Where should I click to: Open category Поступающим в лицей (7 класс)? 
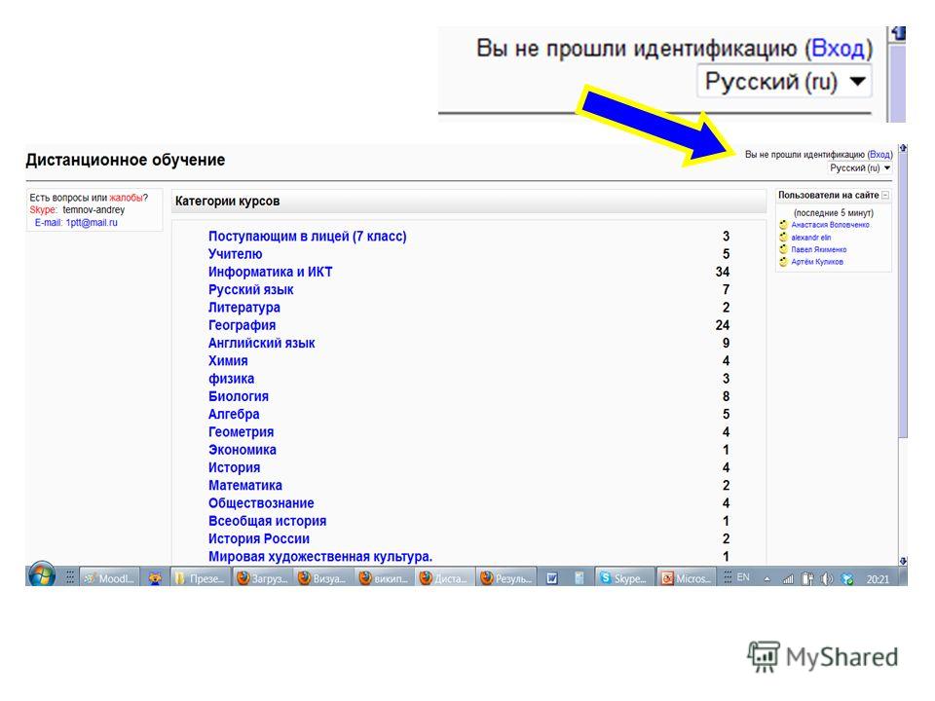pos(307,237)
